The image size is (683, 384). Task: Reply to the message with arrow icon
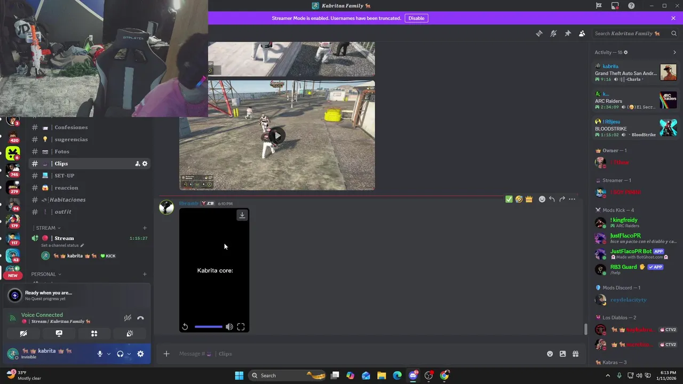click(x=552, y=199)
